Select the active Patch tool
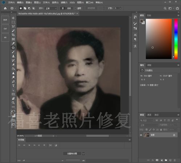181x163 pixels. [x=13, y=48]
